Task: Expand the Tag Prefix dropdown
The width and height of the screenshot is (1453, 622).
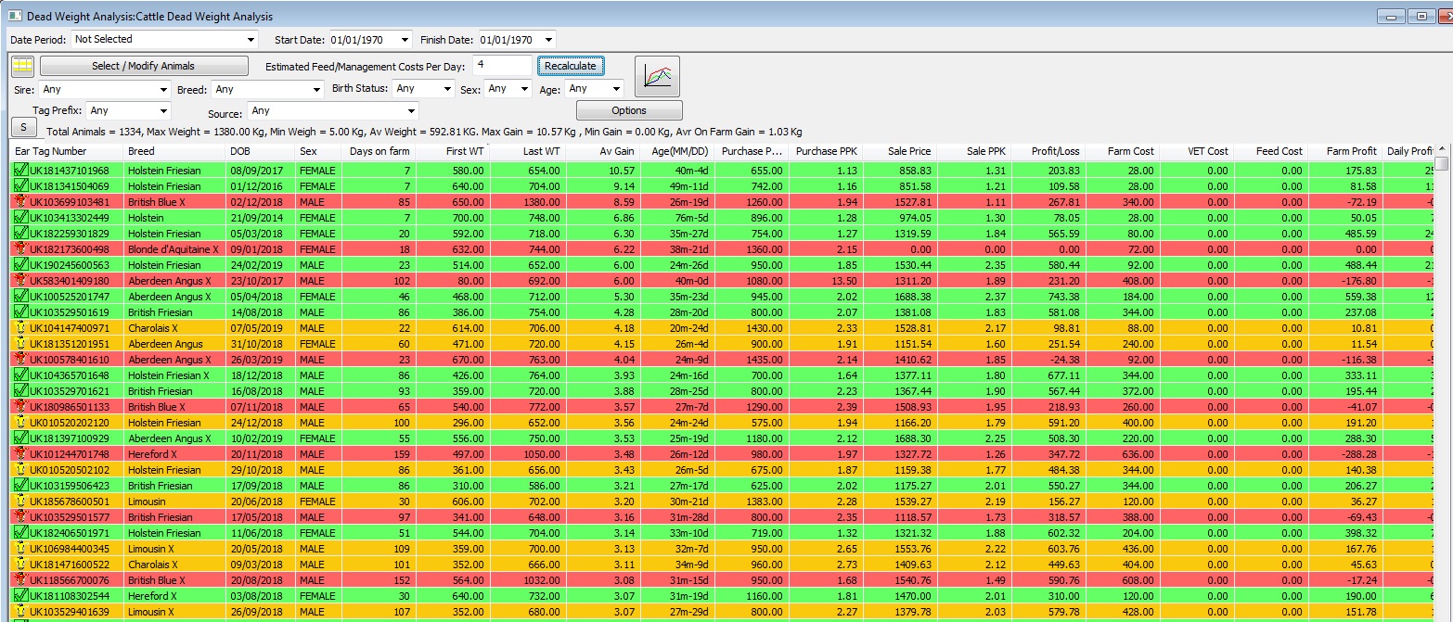Action: [x=163, y=111]
